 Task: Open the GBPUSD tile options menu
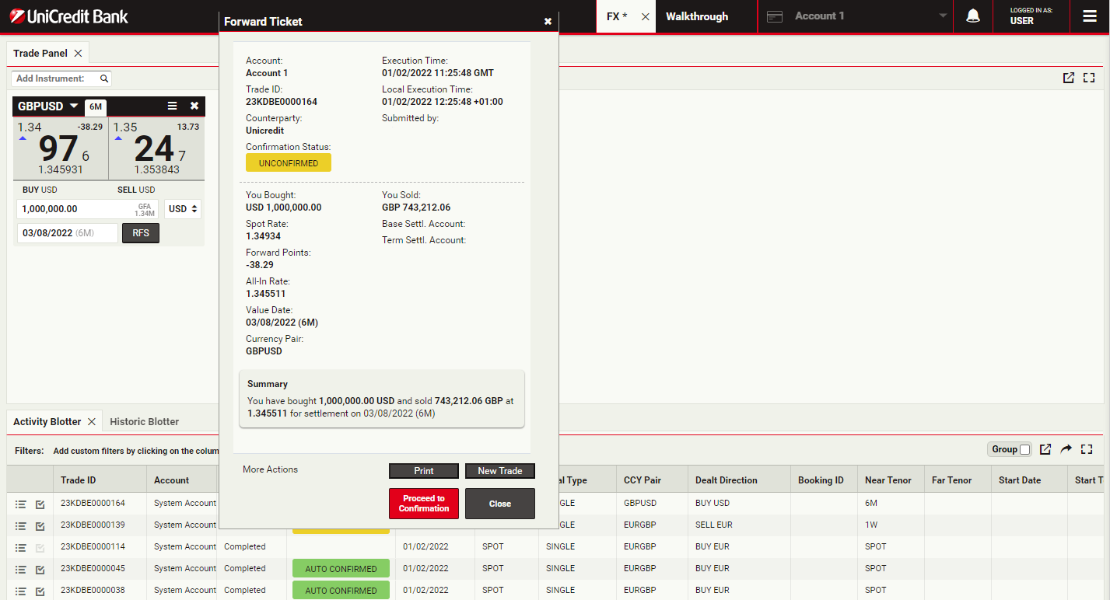(173, 106)
